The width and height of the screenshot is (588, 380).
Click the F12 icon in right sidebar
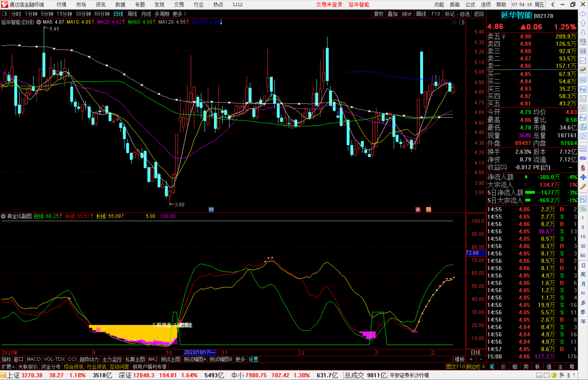[583, 118]
